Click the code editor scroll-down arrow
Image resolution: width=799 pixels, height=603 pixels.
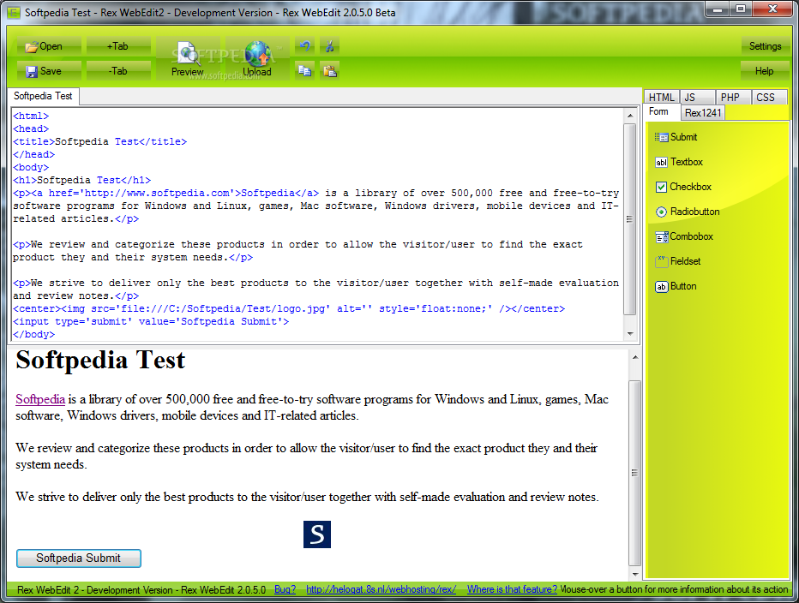click(x=630, y=333)
